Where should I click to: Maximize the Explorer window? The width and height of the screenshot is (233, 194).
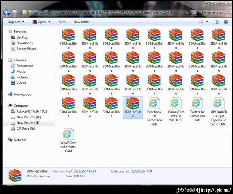click(216, 3)
